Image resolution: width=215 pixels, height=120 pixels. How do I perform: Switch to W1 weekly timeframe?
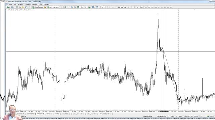[168, 7]
